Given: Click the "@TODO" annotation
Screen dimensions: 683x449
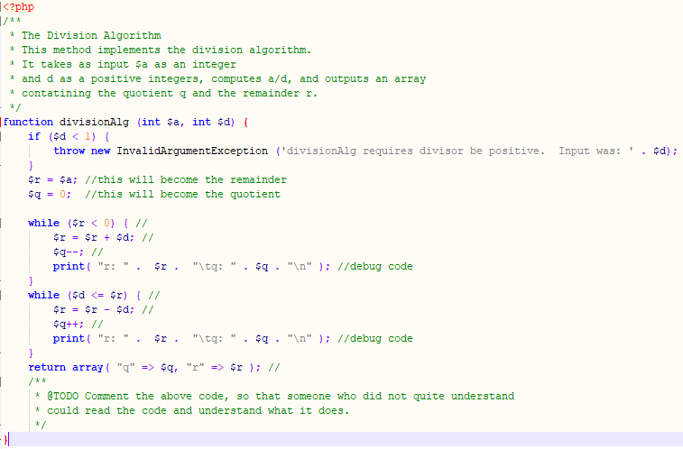Looking at the screenshot, I should coord(63,396).
